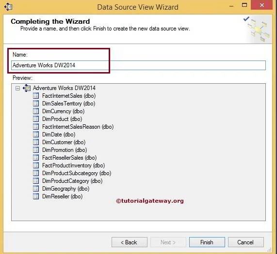
Task: Select DimPromotion (dbo) in the preview
Action: click(65, 150)
